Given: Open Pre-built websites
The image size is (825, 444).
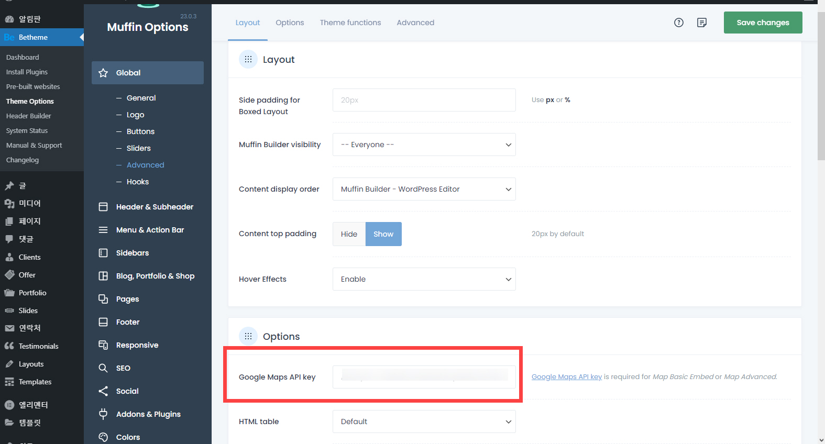Looking at the screenshot, I should pyautogui.click(x=33, y=86).
